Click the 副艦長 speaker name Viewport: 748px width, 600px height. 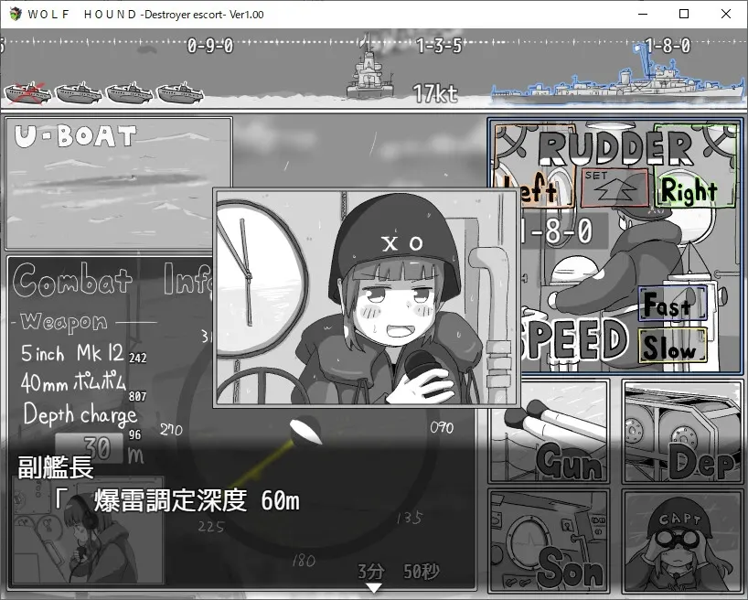click(56, 467)
